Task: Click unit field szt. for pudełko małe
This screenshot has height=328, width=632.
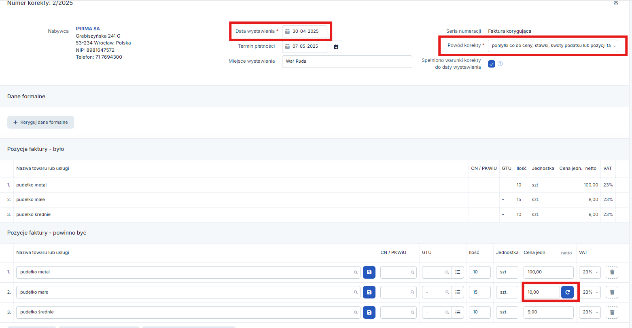Action: click(x=507, y=292)
